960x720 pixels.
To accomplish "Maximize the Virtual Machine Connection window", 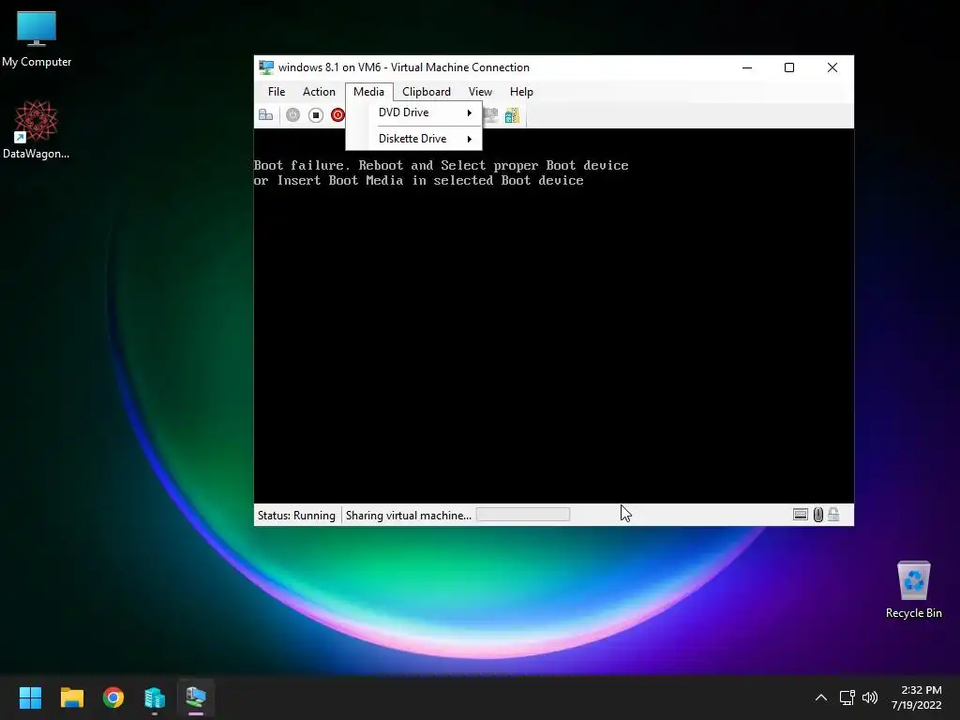I will click(x=789, y=67).
